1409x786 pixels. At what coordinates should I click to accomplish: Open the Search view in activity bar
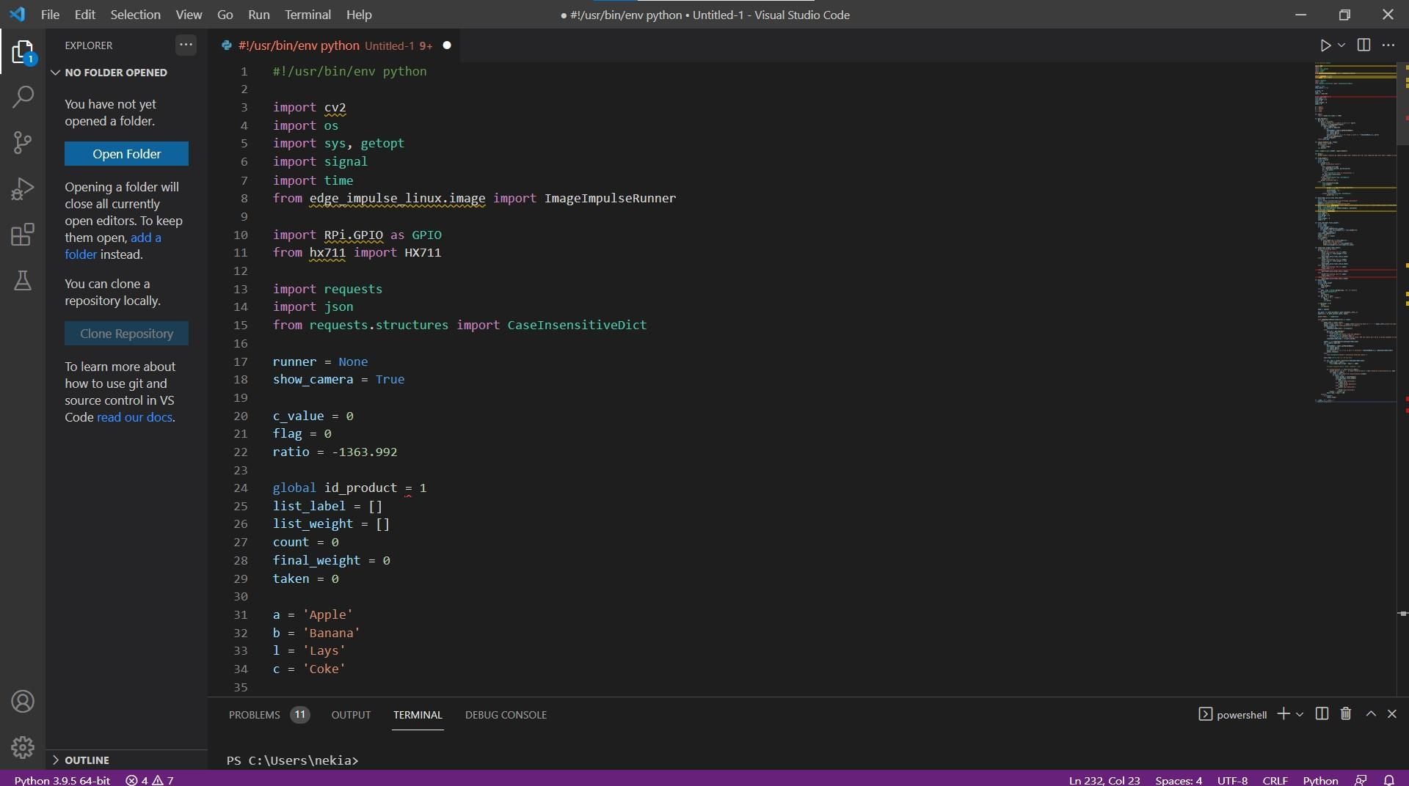tap(23, 97)
